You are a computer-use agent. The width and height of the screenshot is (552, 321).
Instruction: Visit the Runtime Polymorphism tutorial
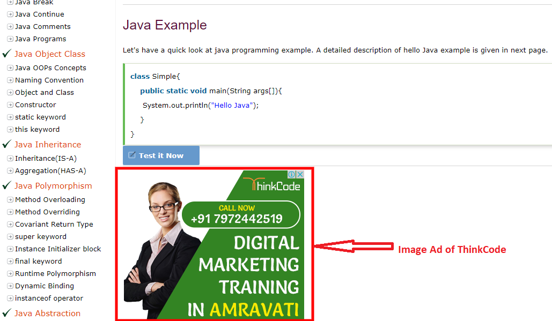click(x=55, y=273)
